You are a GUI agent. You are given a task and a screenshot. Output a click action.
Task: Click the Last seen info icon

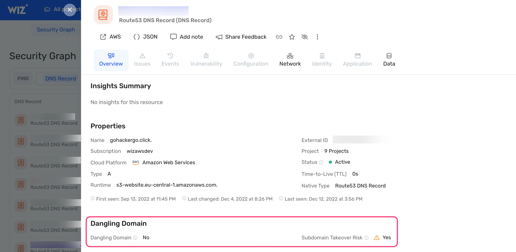[x=281, y=198]
